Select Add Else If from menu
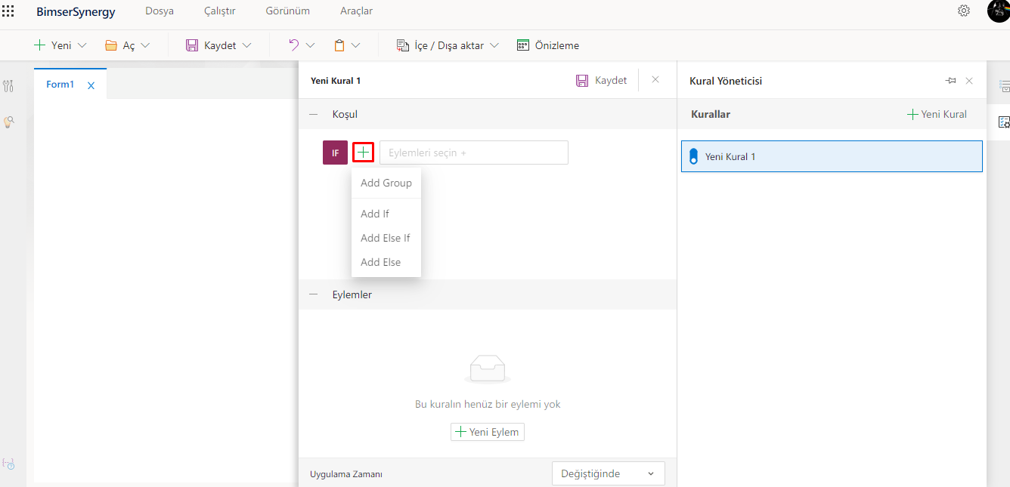The width and height of the screenshot is (1010, 487). [x=386, y=238]
